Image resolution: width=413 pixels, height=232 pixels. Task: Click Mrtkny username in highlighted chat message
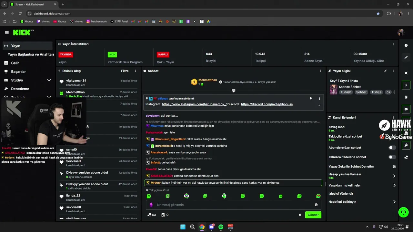click(156, 183)
